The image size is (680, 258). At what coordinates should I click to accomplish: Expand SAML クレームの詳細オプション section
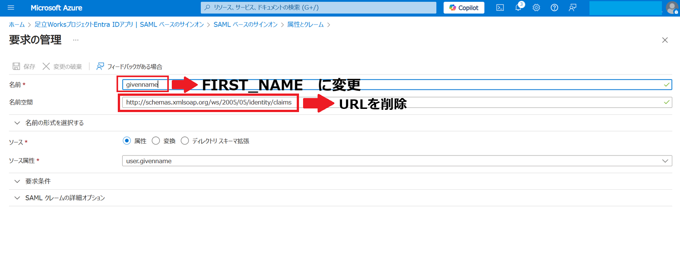click(65, 198)
